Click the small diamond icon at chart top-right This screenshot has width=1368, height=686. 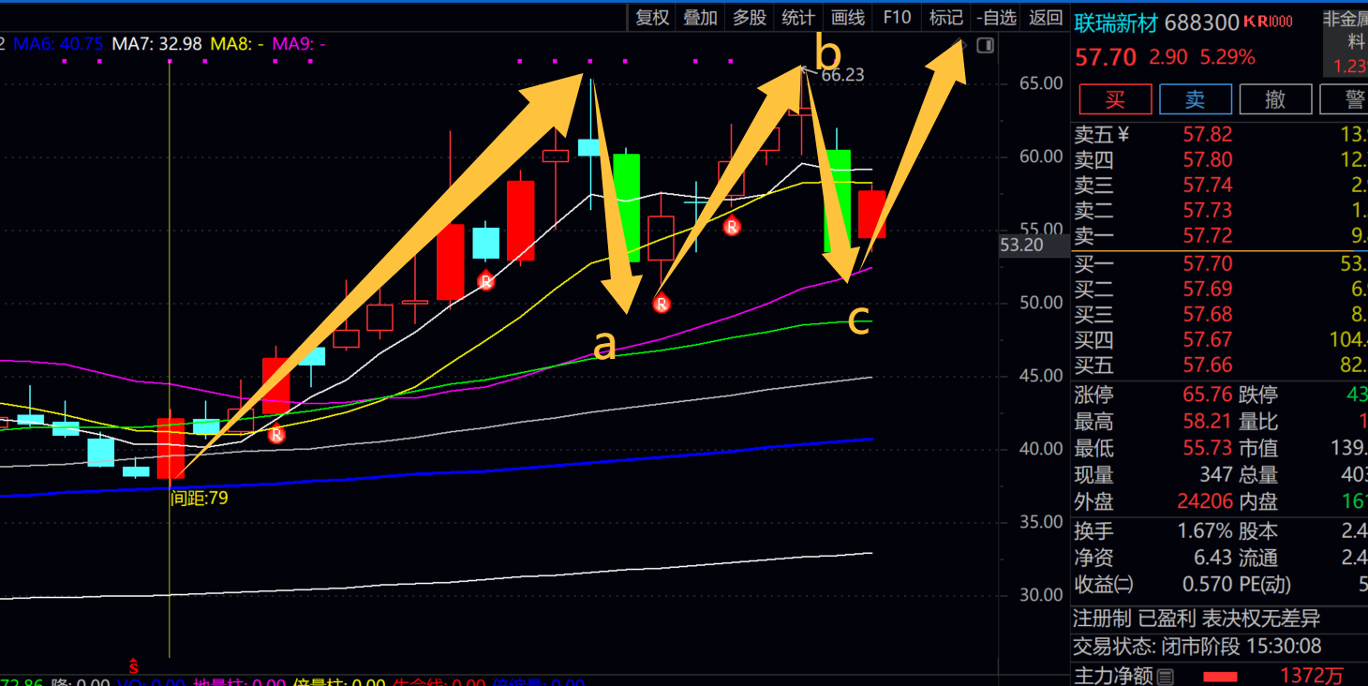(960, 44)
